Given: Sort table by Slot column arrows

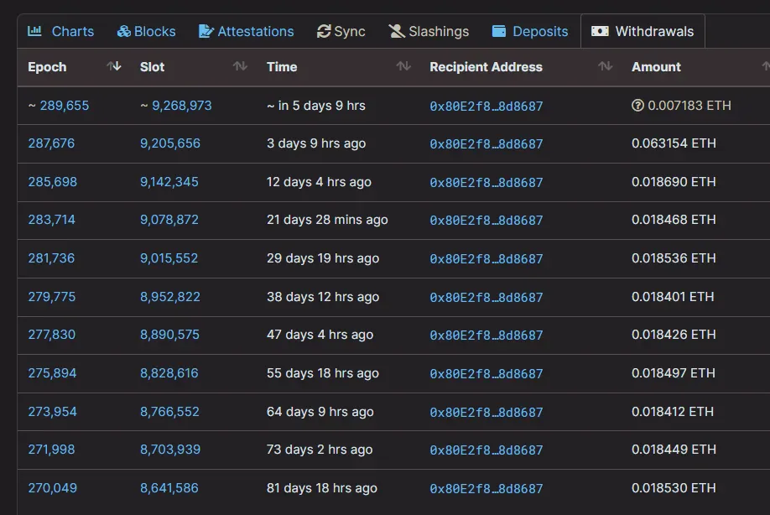Looking at the screenshot, I should coord(240,66).
